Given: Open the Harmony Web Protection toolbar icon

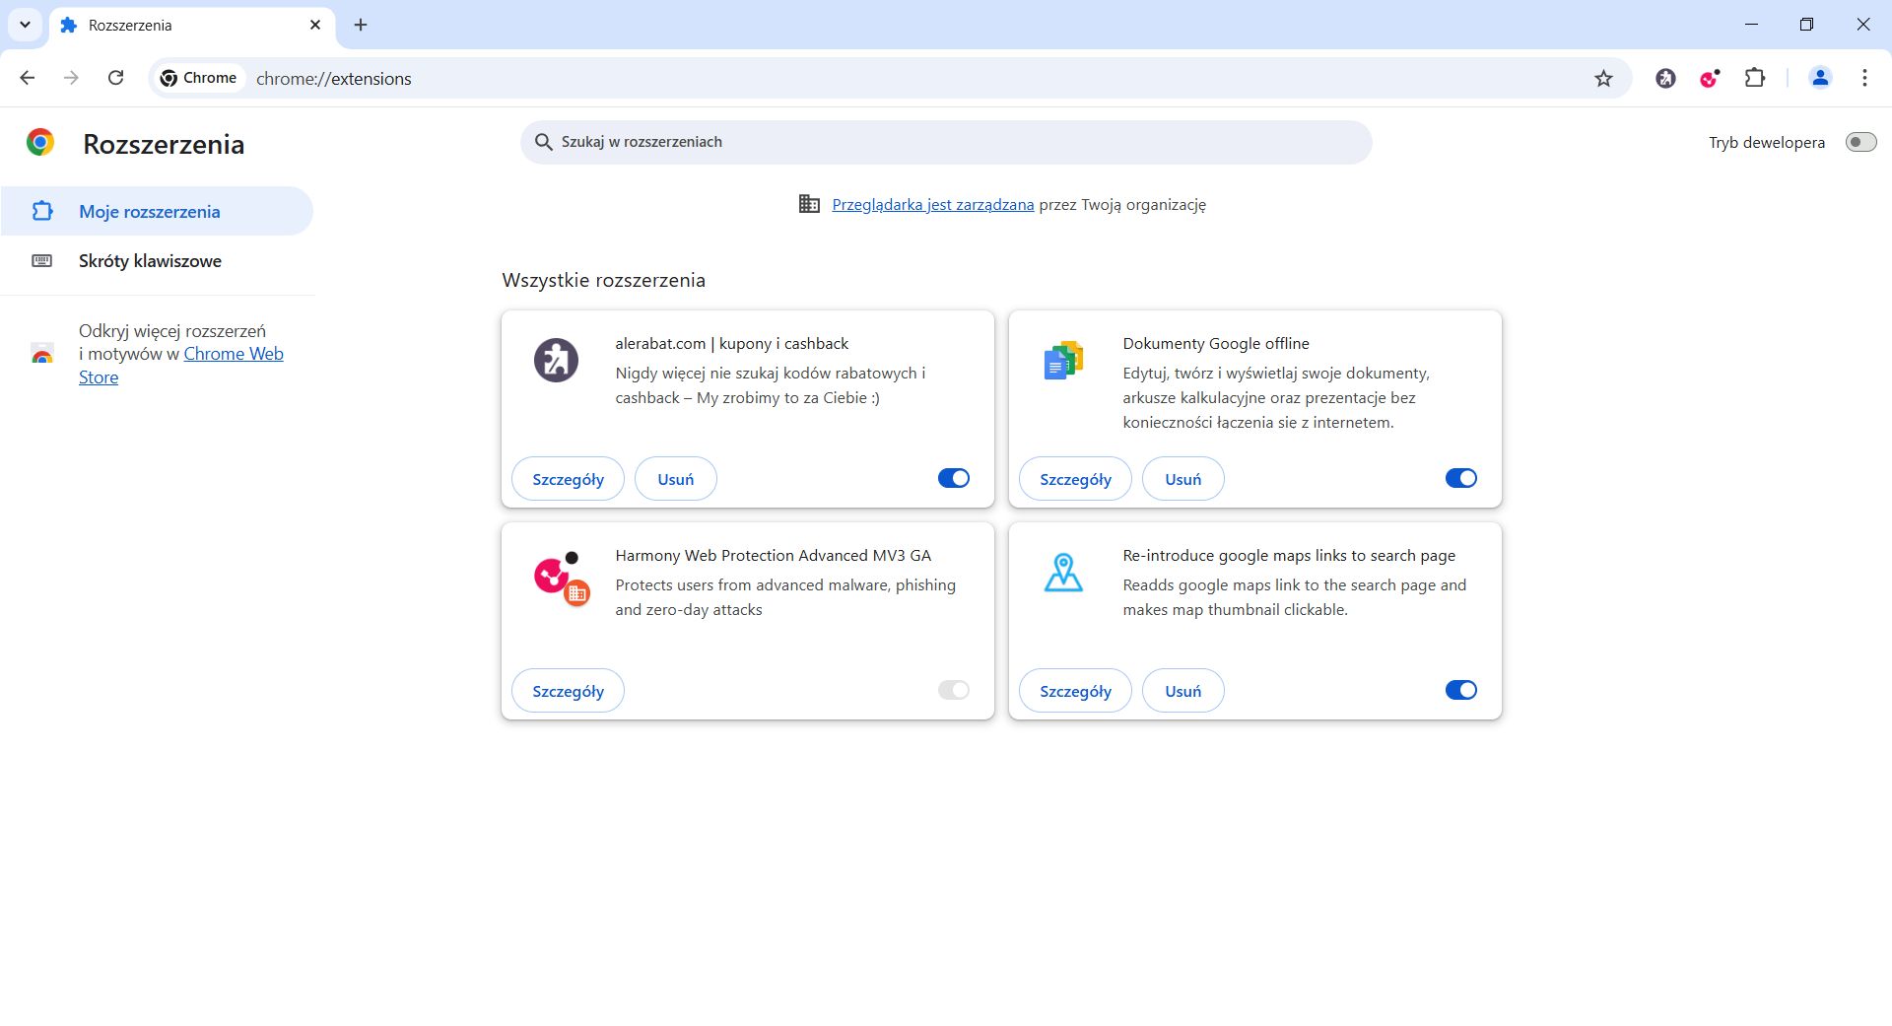Looking at the screenshot, I should [1710, 78].
